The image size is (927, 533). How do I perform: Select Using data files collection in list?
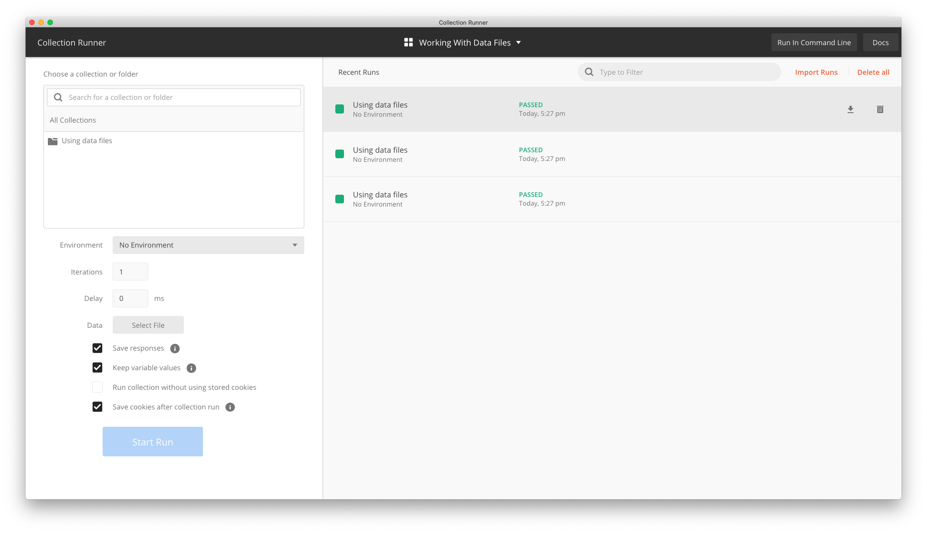click(174, 141)
